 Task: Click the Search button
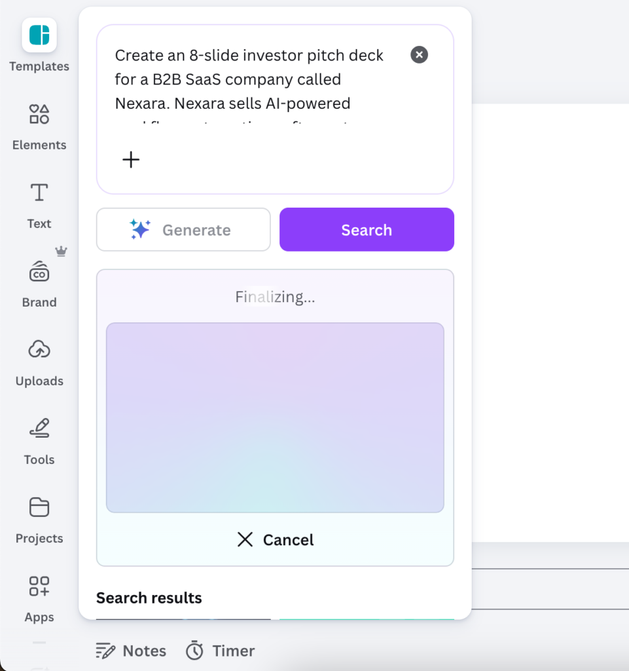[x=366, y=229]
